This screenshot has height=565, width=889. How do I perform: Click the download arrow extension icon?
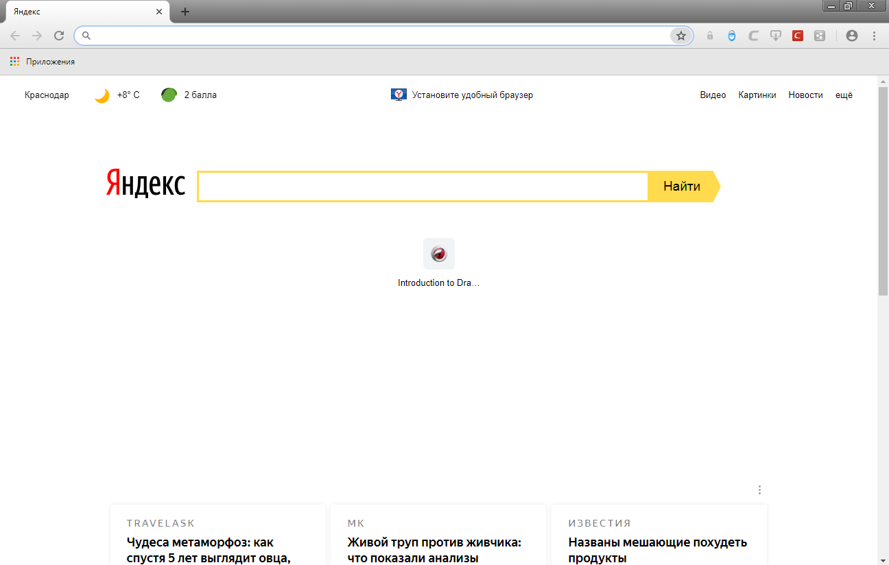click(775, 36)
